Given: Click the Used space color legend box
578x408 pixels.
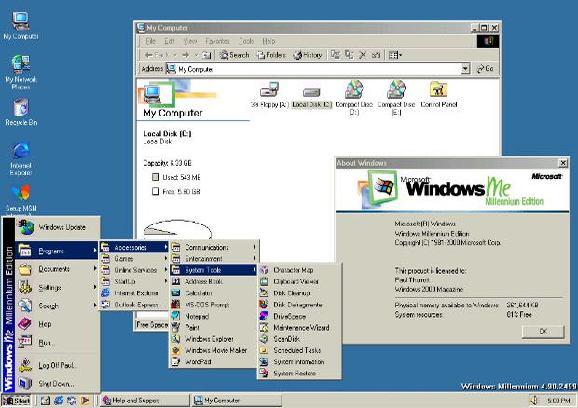Looking at the screenshot, I should pyautogui.click(x=156, y=177).
